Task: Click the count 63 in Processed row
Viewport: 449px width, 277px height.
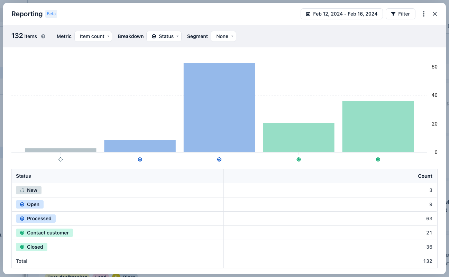Action: (x=429, y=219)
